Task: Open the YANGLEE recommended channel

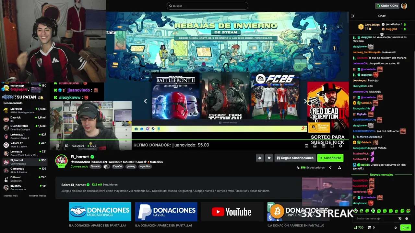Action: (25, 145)
